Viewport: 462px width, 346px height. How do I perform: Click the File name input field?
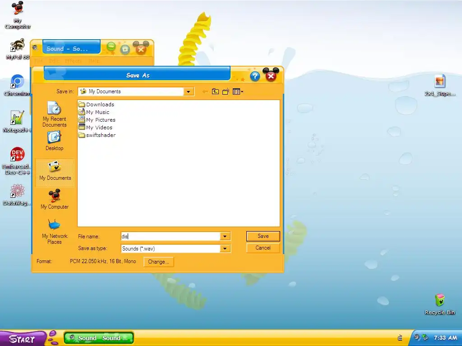pyautogui.click(x=171, y=236)
